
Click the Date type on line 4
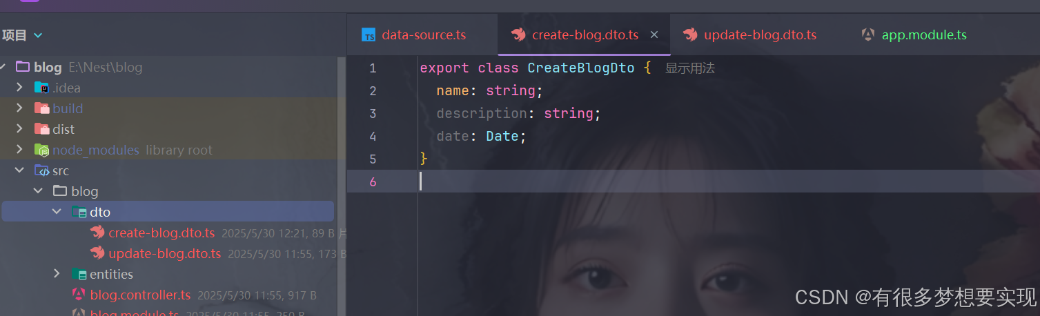tap(502, 136)
